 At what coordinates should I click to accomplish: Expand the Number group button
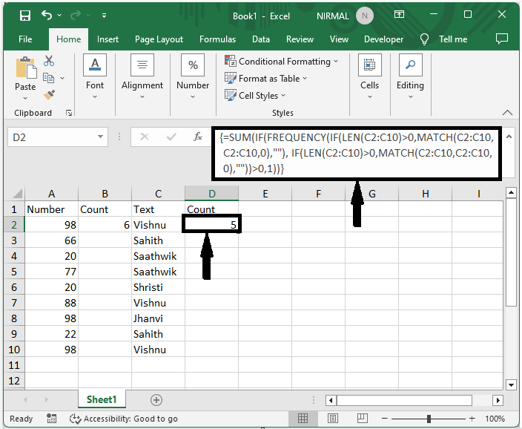(x=193, y=77)
